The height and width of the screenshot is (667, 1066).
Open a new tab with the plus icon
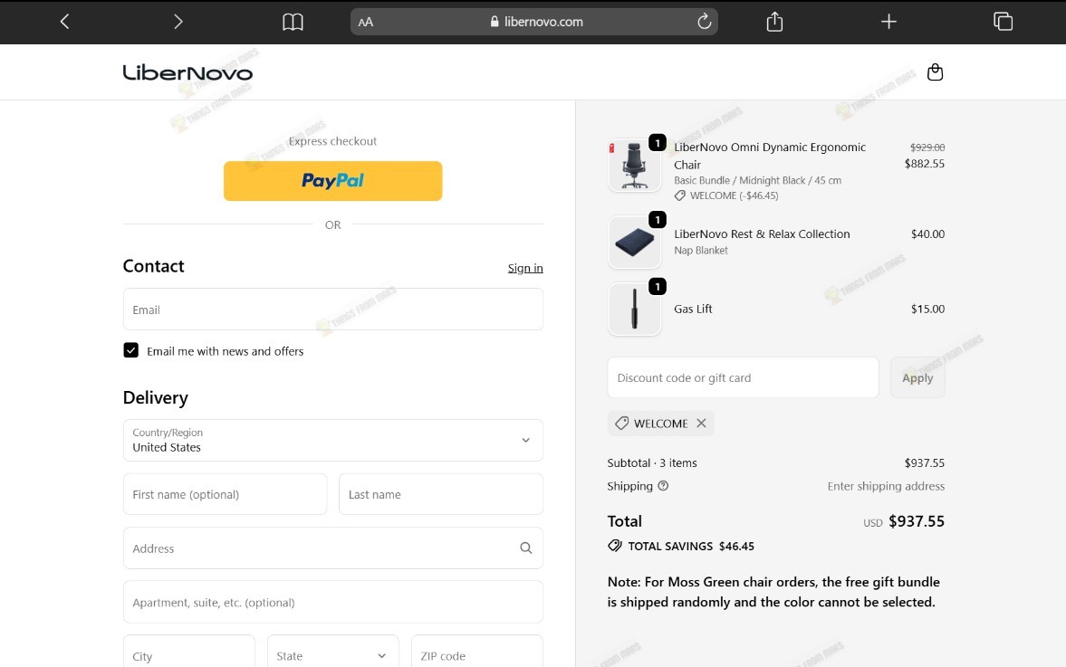888,22
